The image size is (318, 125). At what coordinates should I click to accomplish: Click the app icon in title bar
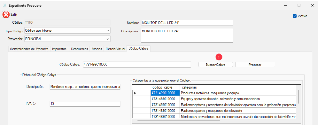point(4,6)
